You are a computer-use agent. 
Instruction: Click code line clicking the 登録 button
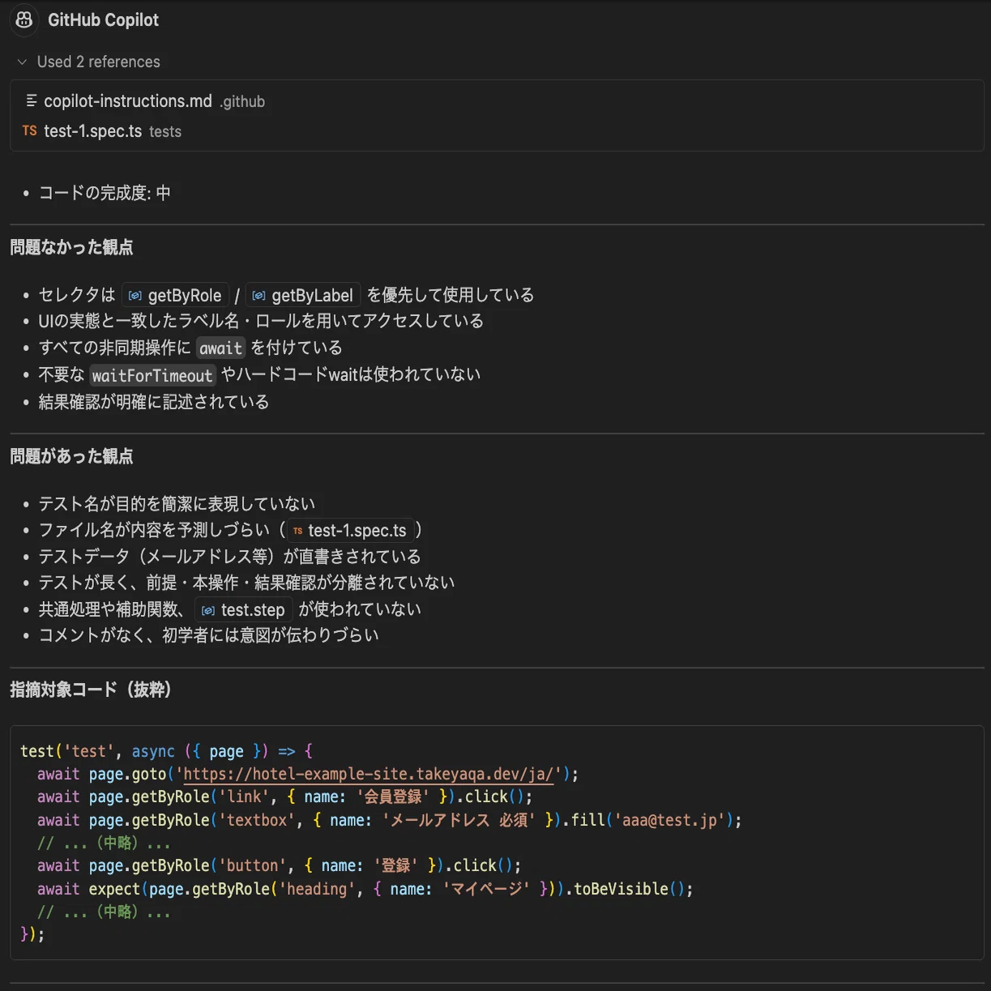click(279, 865)
